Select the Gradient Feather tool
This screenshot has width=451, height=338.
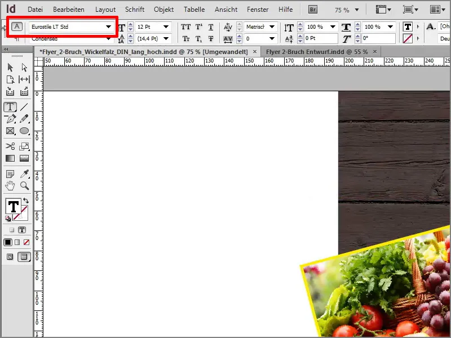pos(24,158)
